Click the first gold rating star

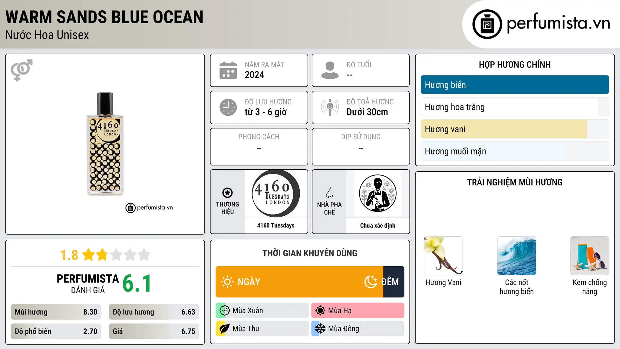click(89, 255)
